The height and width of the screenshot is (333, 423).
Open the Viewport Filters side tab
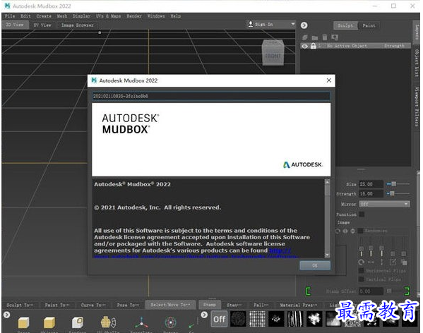(417, 106)
